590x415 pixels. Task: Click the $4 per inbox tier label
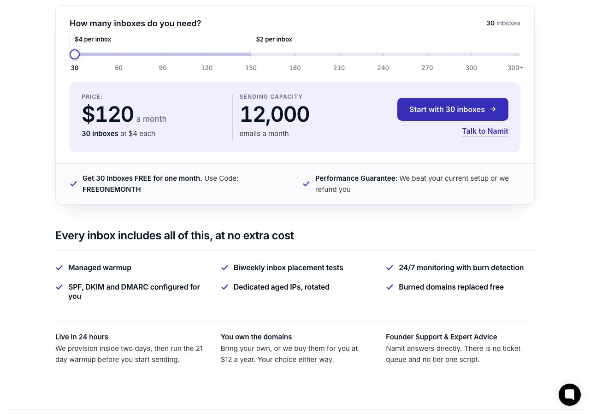click(x=93, y=39)
